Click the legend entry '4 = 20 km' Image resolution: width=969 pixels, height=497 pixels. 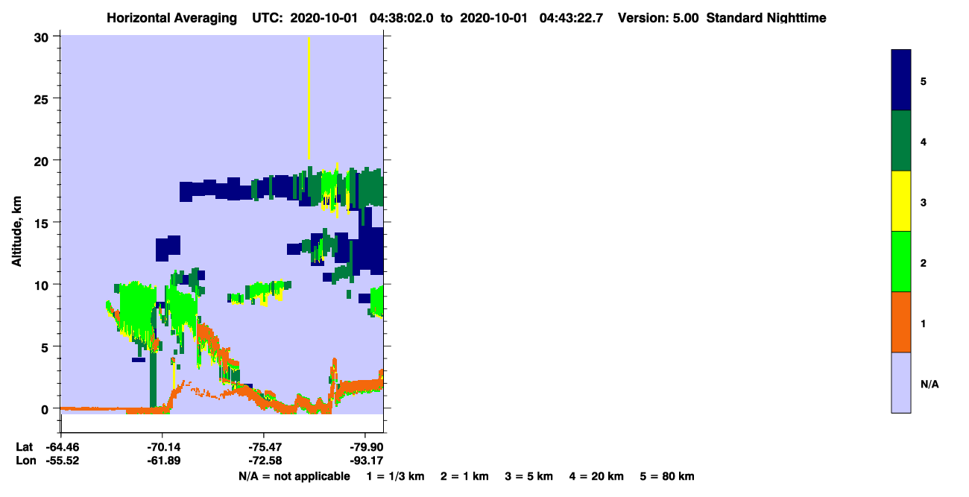(596, 476)
